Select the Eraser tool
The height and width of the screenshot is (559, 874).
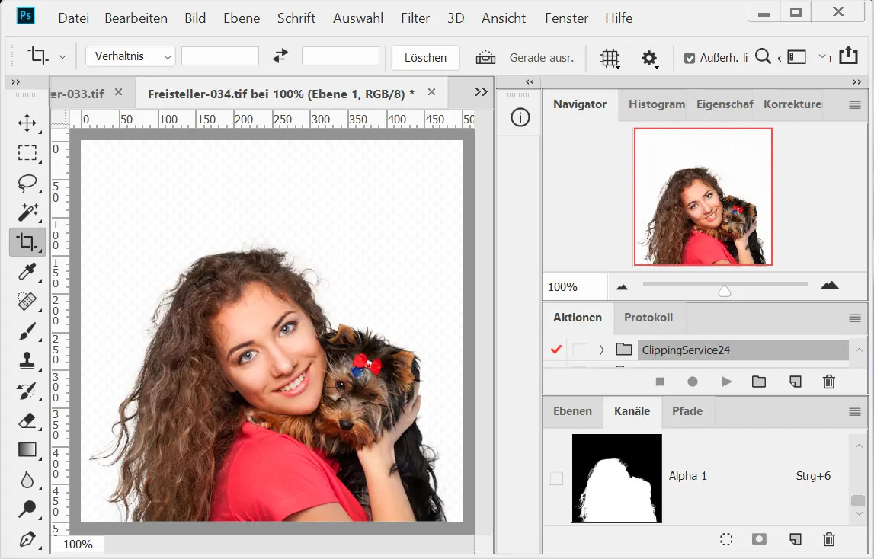point(27,420)
